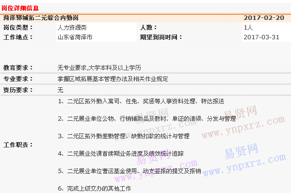
Task: Click the 人数 label
Action: click(x=148, y=28)
